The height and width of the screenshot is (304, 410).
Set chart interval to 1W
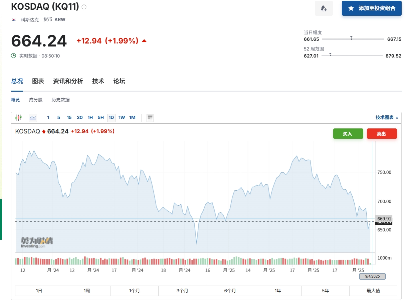tap(122, 117)
